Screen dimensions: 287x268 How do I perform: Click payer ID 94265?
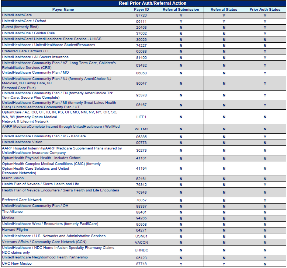pos(141,218)
